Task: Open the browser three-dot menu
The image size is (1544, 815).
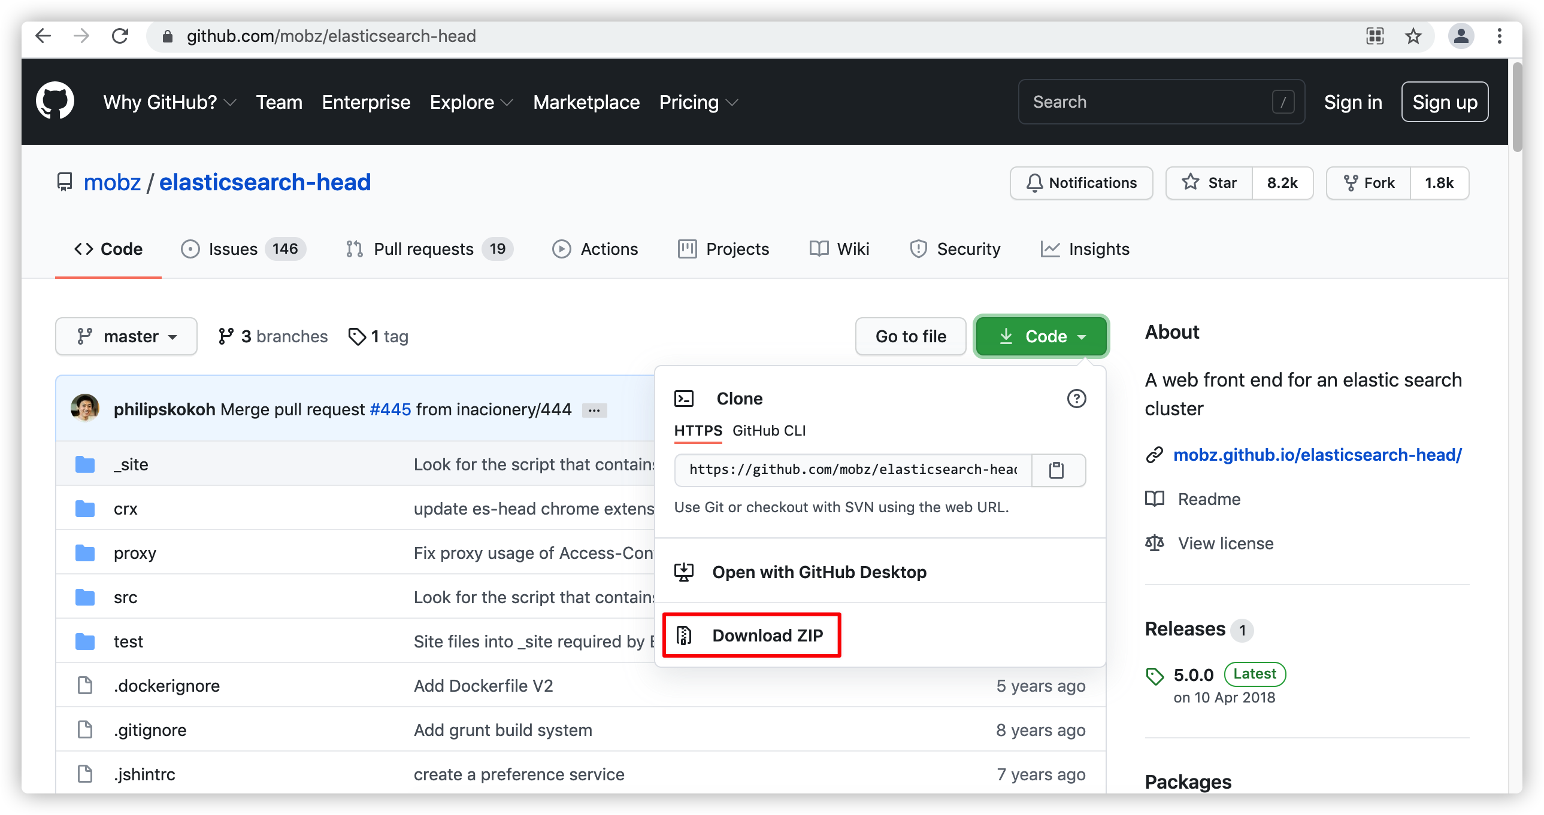Action: click(1499, 37)
